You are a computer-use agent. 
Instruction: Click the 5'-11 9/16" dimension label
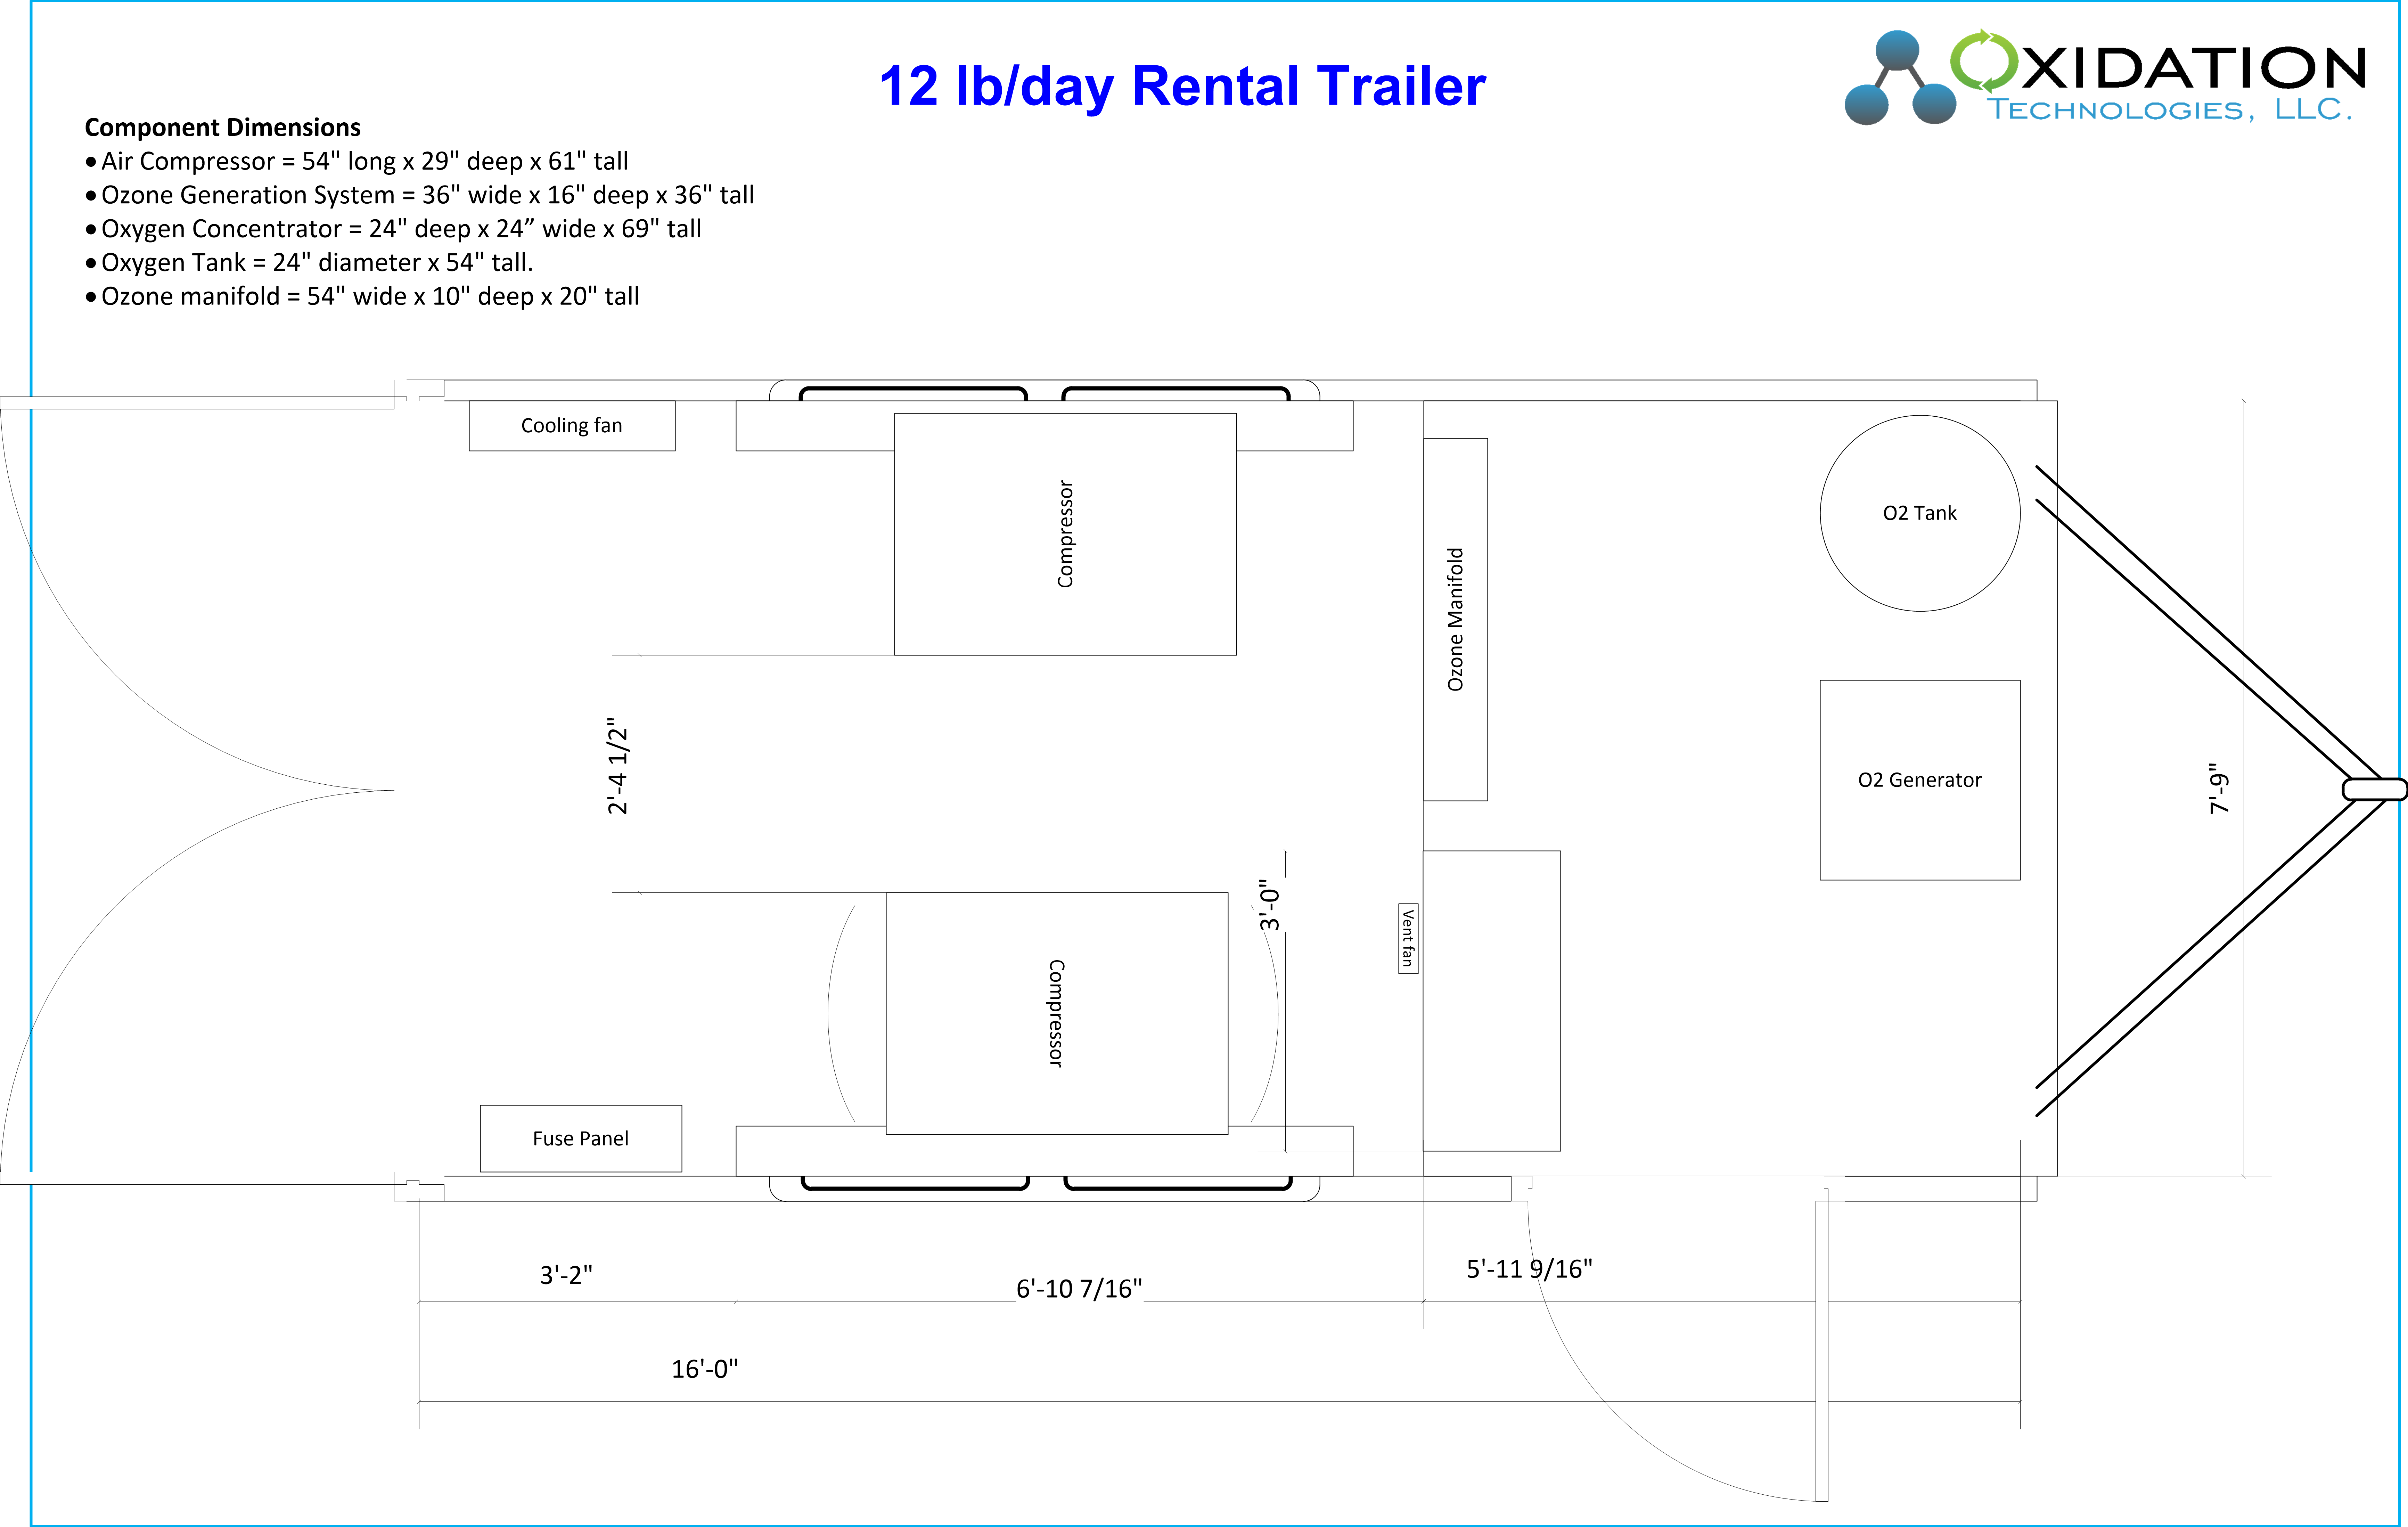[1529, 1269]
